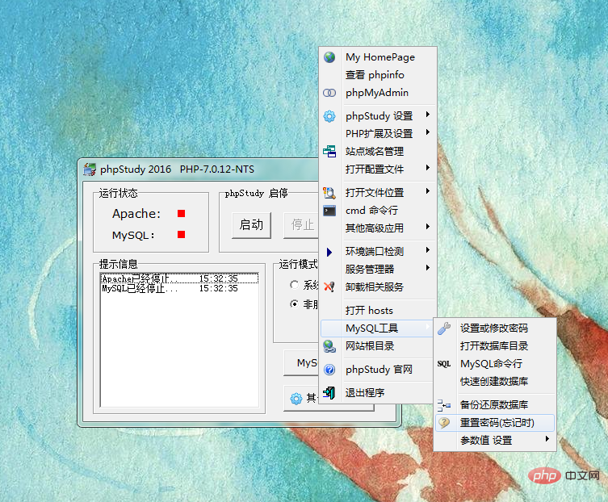Click the 启动 start button
This screenshot has height=502, width=608.
[x=251, y=225]
